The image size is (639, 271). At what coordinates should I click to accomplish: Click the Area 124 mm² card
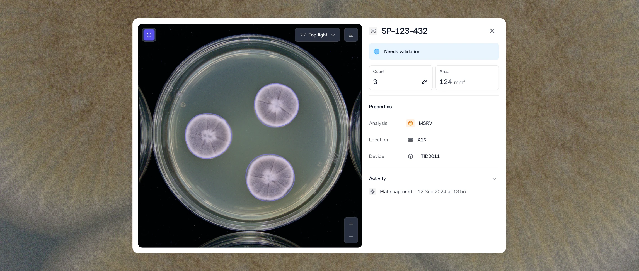pos(467,78)
